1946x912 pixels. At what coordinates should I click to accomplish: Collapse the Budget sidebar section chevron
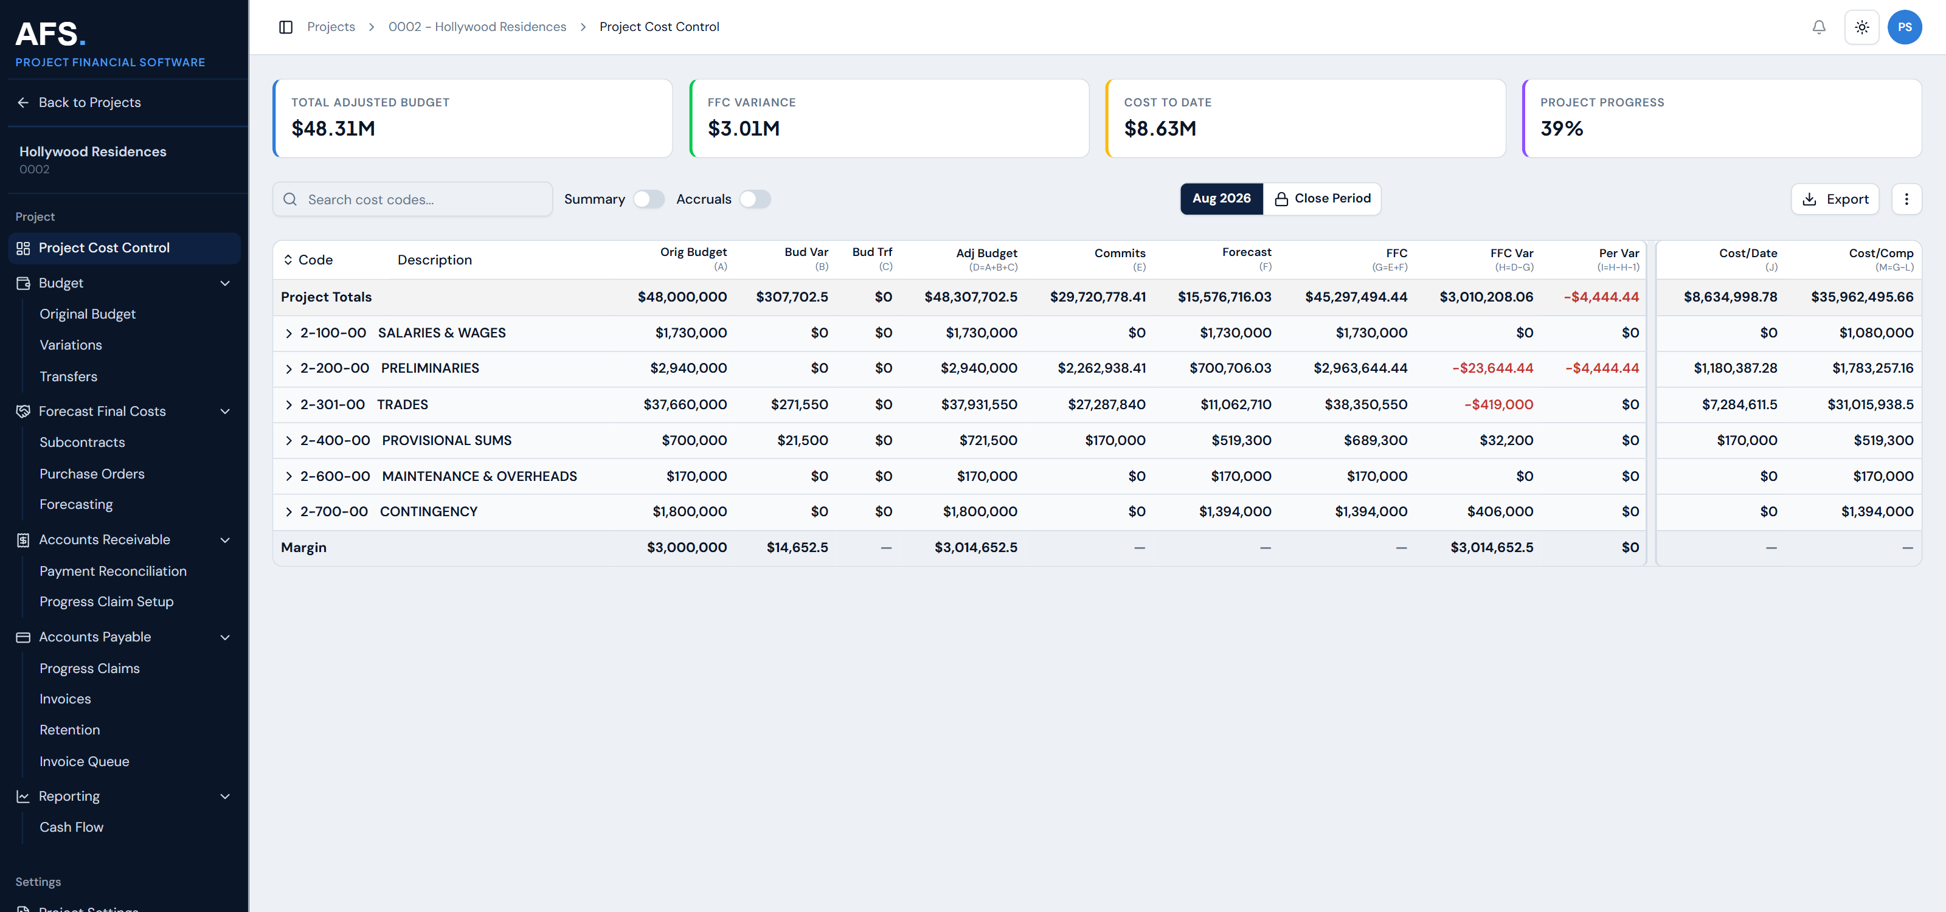225,283
